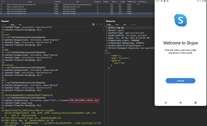Click the \n show non-printable characters icon
This screenshot has height=126, width=207.
click(x=97, y=24)
